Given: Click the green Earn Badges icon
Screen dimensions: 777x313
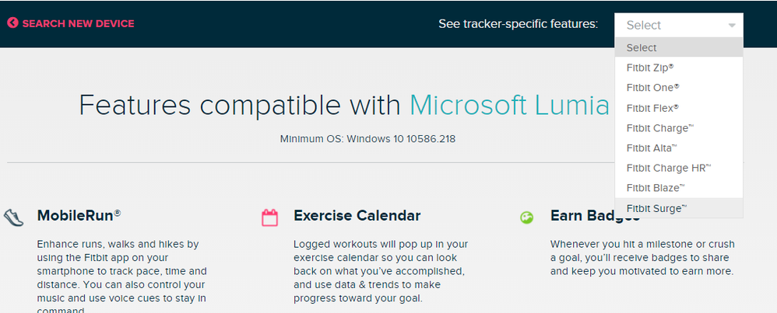Looking at the screenshot, I should point(527,217).
